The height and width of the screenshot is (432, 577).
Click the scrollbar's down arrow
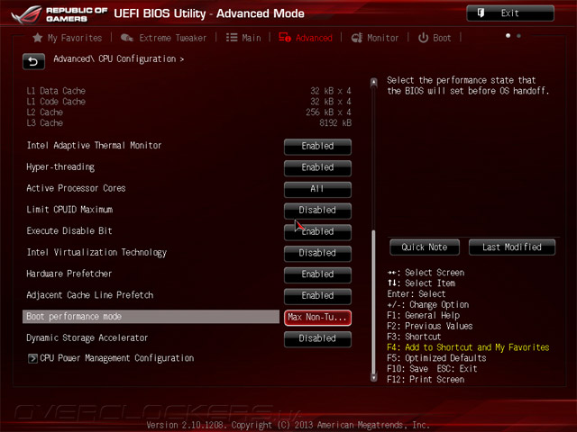(374, 377)
